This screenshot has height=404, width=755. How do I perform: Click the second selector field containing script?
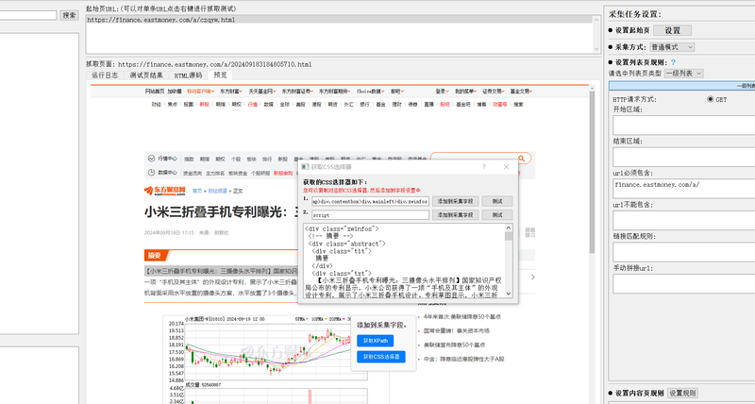point(370,215)
